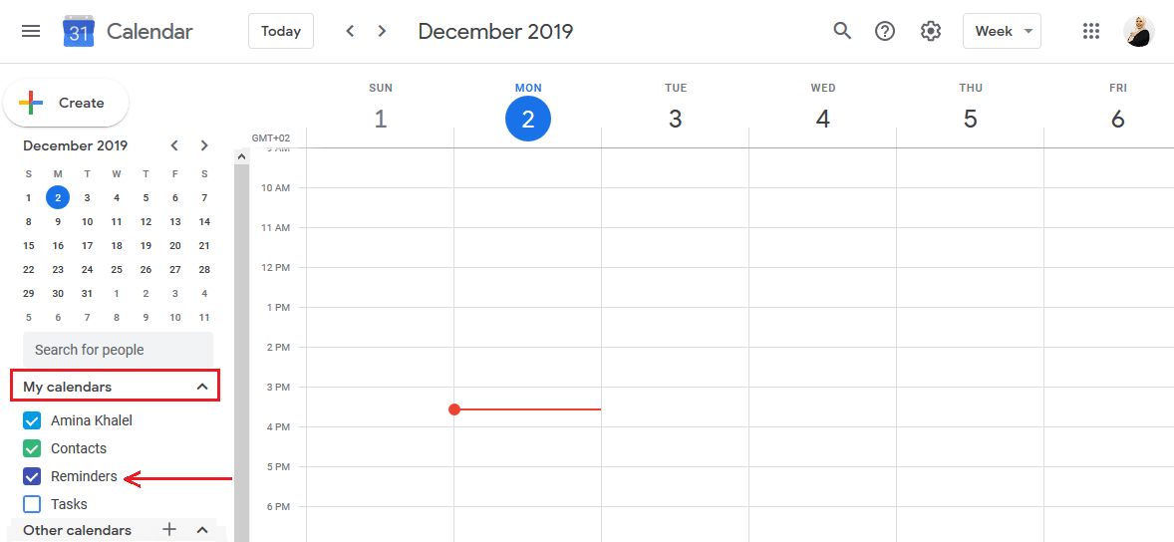The image size is (1174, 542).
Task: Enable the Tasks calendar checkbox
Action: (32, 504)
